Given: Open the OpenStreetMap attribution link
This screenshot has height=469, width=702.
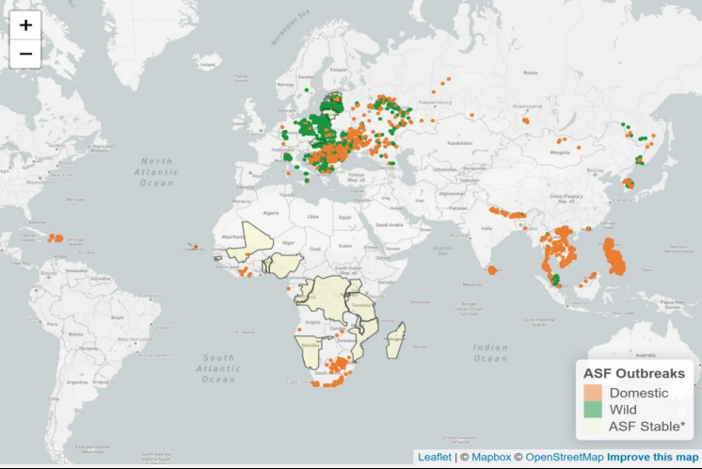Looking at the screenshot, I should [563, 457].
